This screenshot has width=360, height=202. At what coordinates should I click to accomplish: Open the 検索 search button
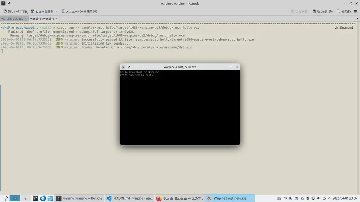(x=343, y=11)
